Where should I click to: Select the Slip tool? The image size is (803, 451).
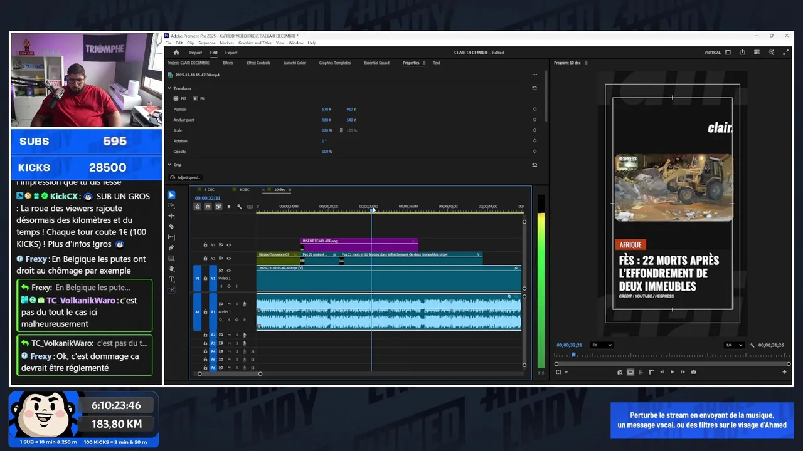pos(172,237)
